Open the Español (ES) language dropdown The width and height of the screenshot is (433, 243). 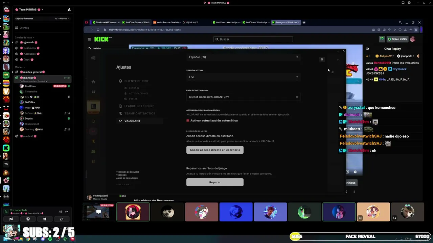tap(243, 57)
